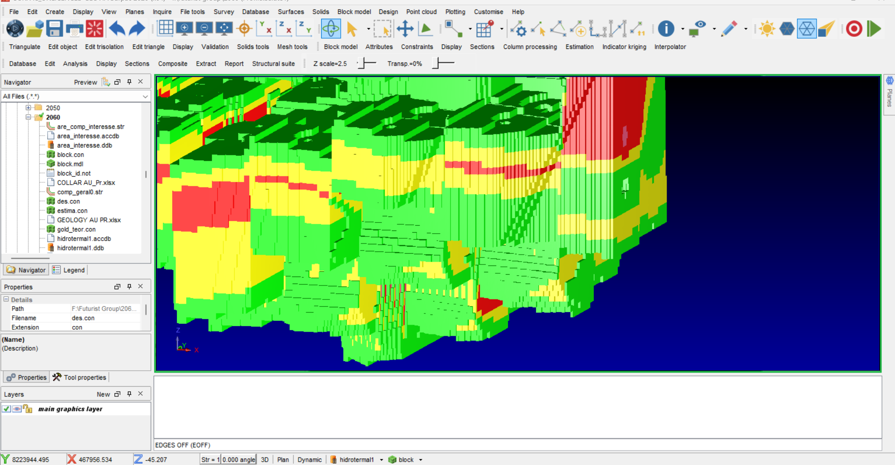Switch to the Tool properties tab
This screenshot has width=895, height=465.
(x=79, y=377)
